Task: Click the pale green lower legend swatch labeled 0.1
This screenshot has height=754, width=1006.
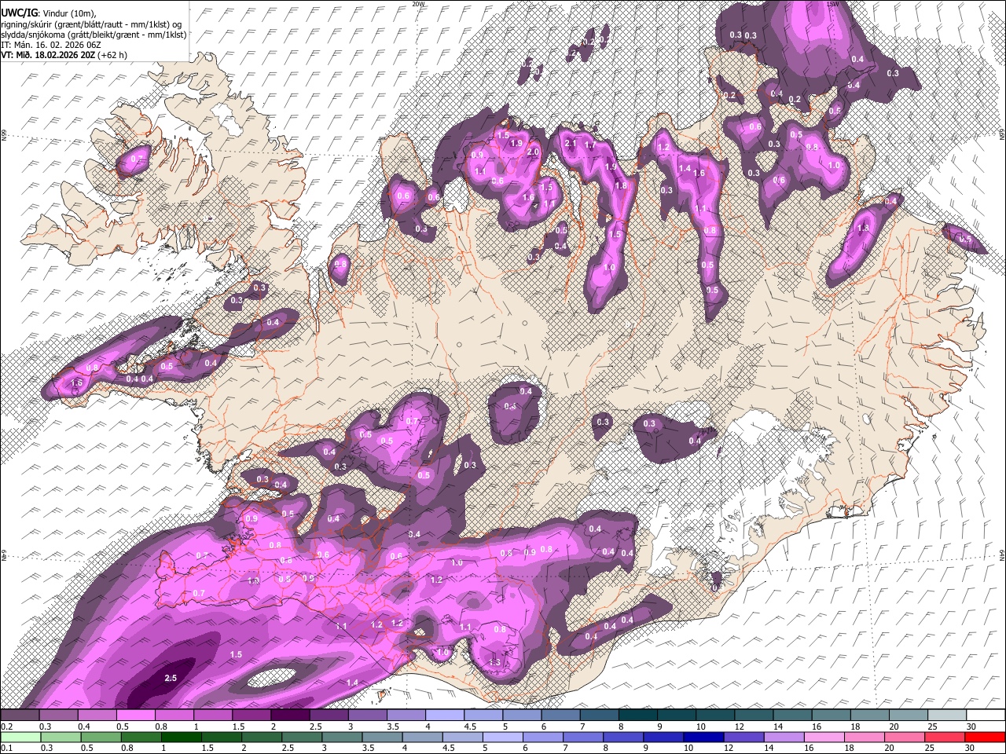Action: click(20, 737)
